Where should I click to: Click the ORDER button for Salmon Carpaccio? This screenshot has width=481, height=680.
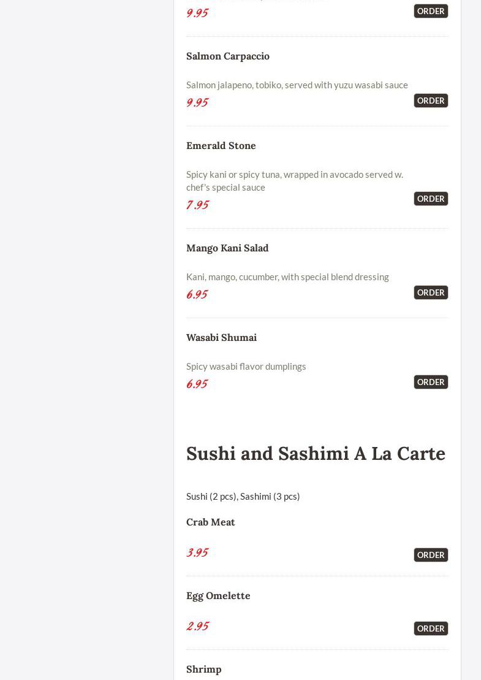(x=431, y=101)
